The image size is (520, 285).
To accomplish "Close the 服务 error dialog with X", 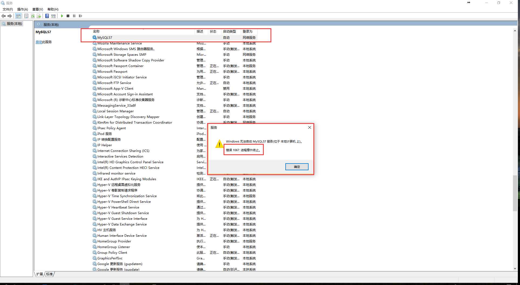I will coord(310,127).
